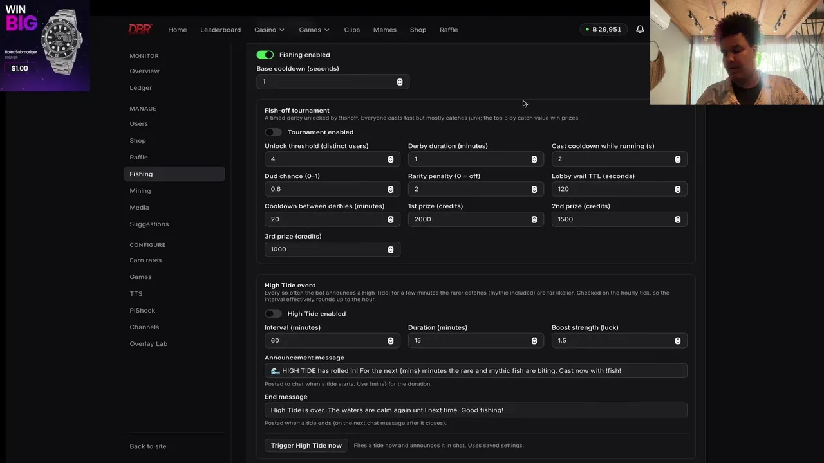Click the Lobby wait TTL stepper arrows

coord(677,189)
